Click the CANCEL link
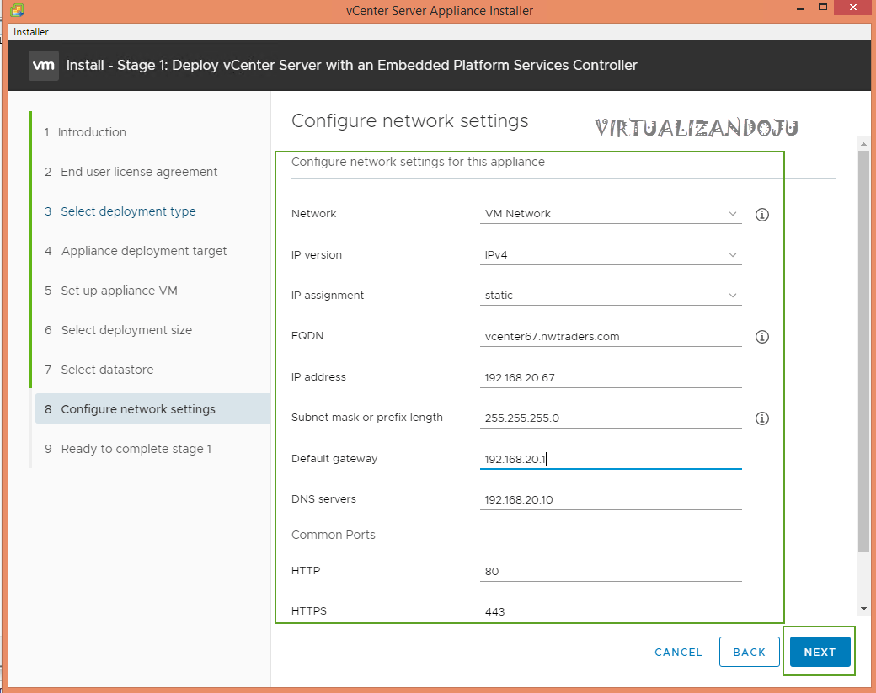 (x=678, y=652)
